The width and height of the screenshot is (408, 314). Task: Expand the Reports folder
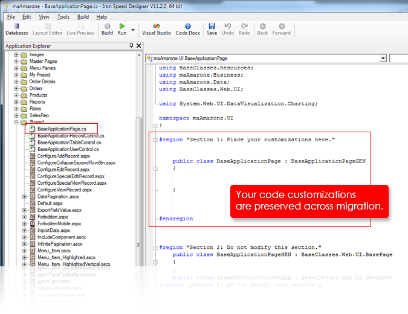pyautogui.click(x=16, y=102)
